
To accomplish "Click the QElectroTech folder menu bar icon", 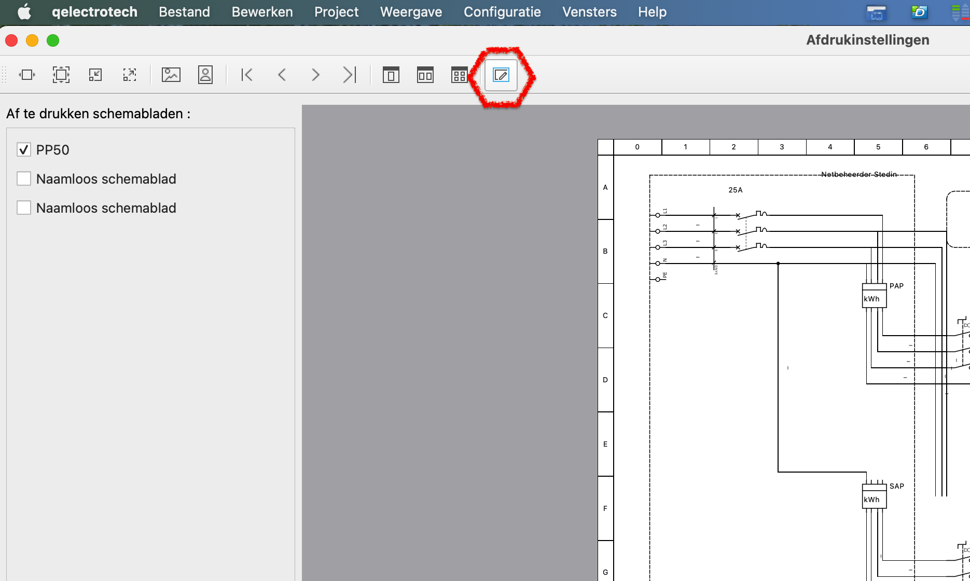I will (x=876, y=12).
